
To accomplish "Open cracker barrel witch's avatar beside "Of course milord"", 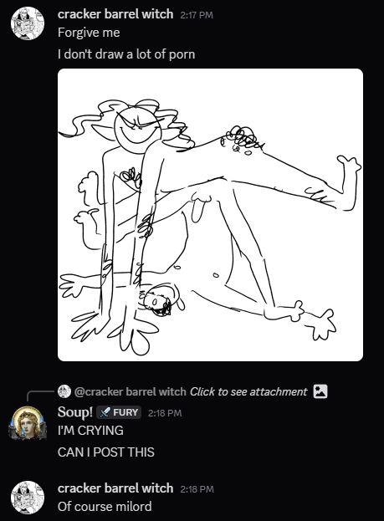I will tap(28, 498).
